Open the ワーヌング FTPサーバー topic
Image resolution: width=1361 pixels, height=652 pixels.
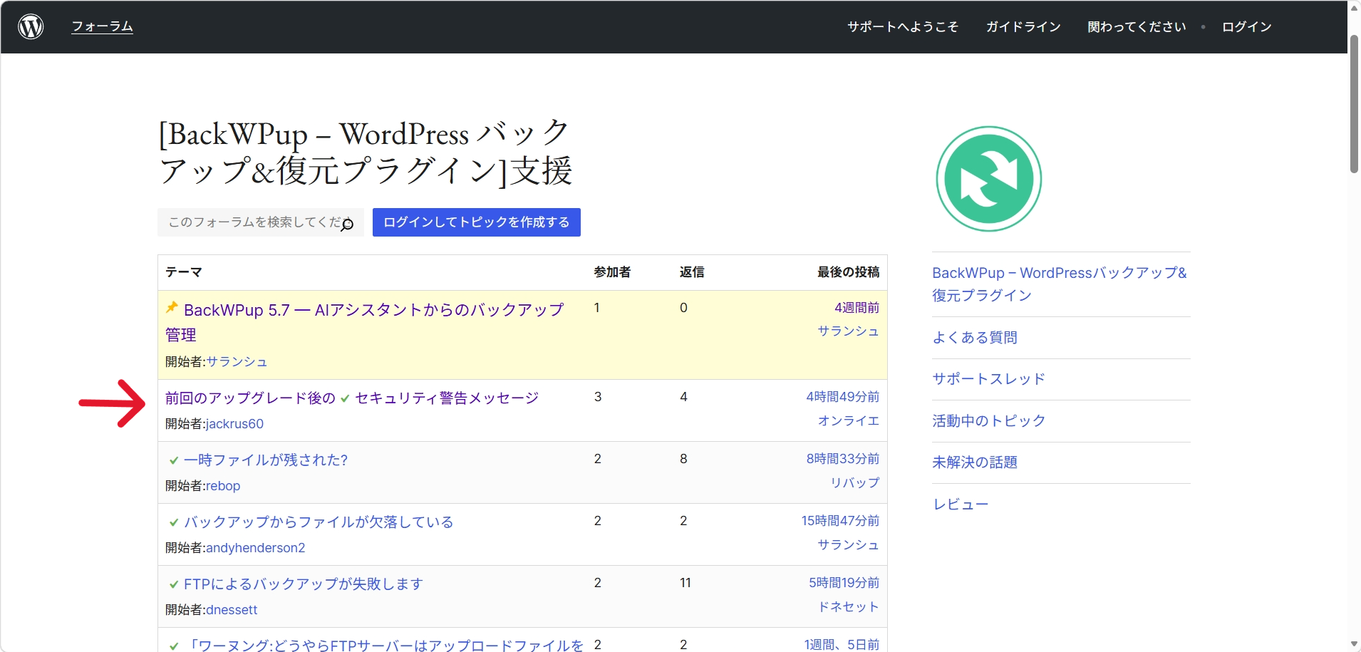point(384,645)
